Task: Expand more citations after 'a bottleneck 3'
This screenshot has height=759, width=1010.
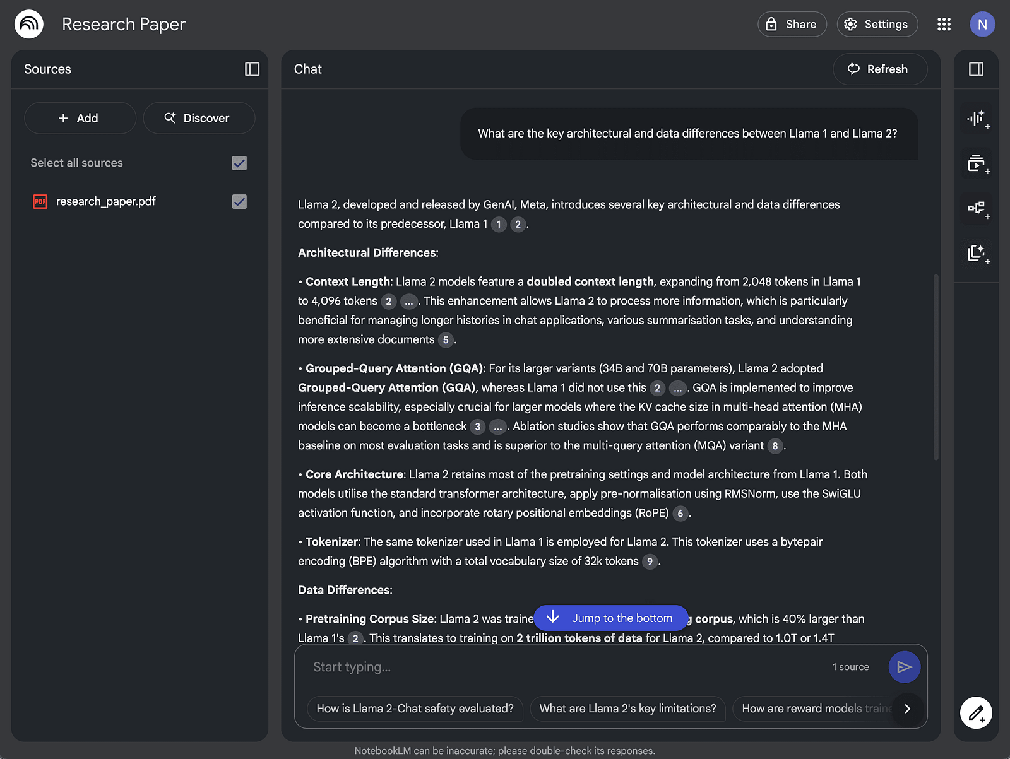Action: point(497,427)
